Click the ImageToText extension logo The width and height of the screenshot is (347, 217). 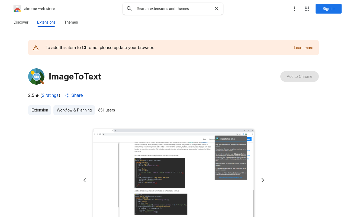click(x=36, y=76)
